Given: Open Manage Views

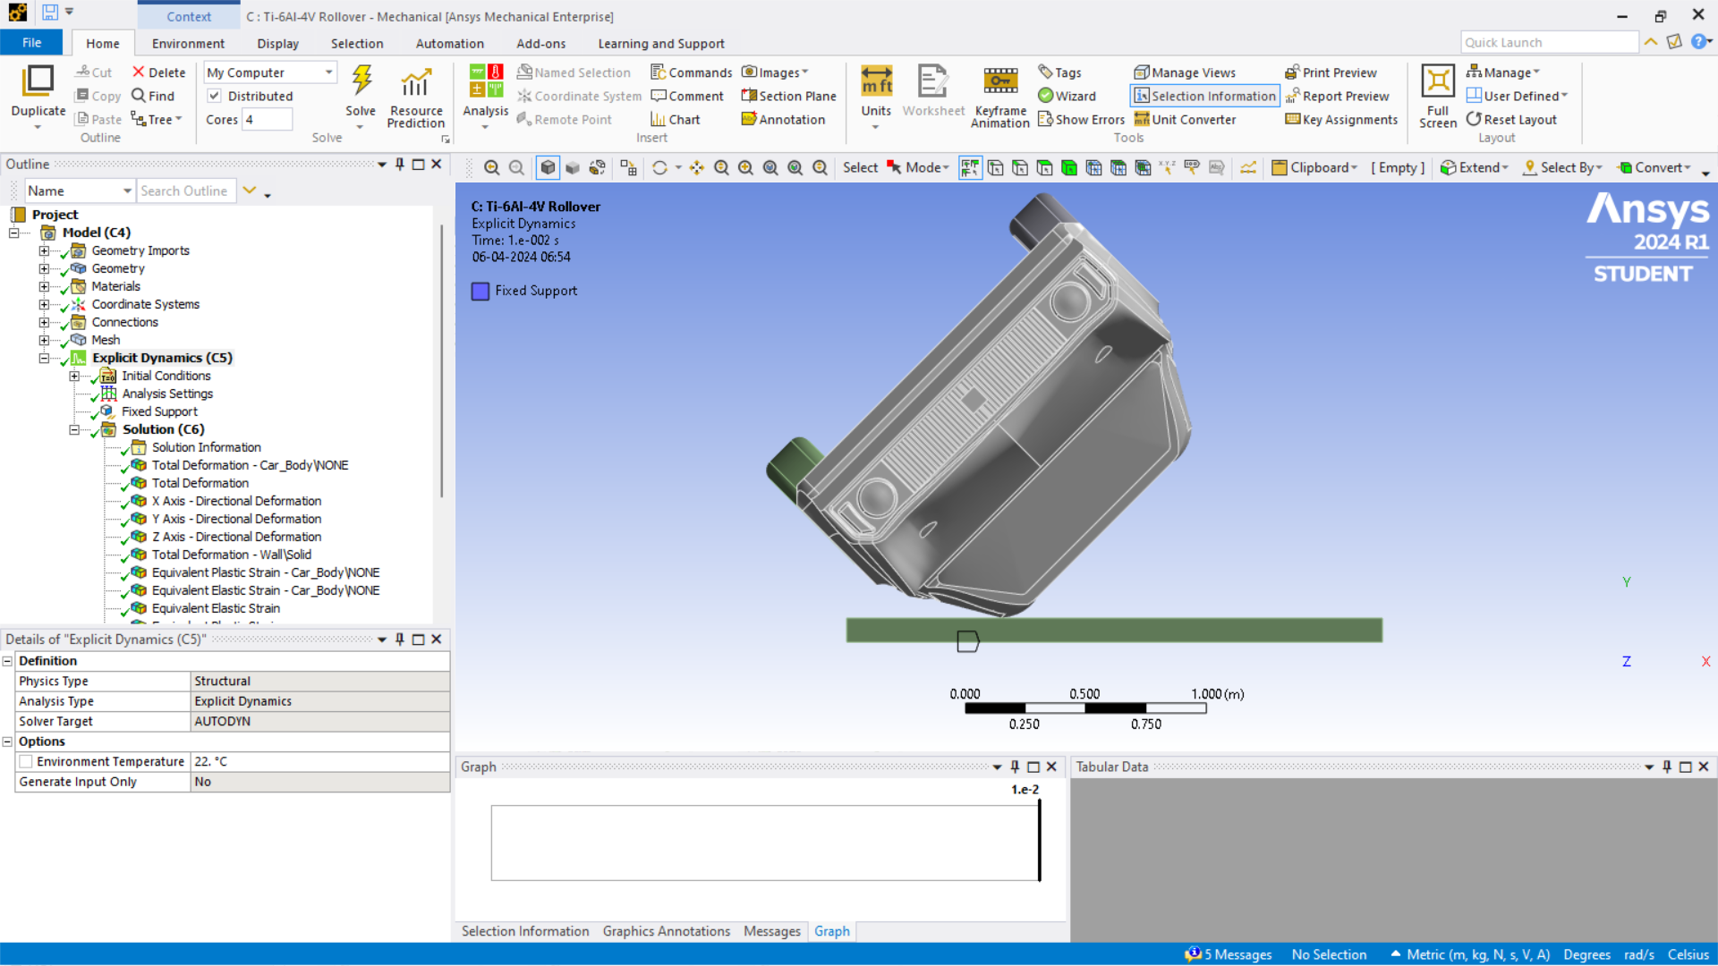Looking at the screenshot, I should click(1185, 72).
